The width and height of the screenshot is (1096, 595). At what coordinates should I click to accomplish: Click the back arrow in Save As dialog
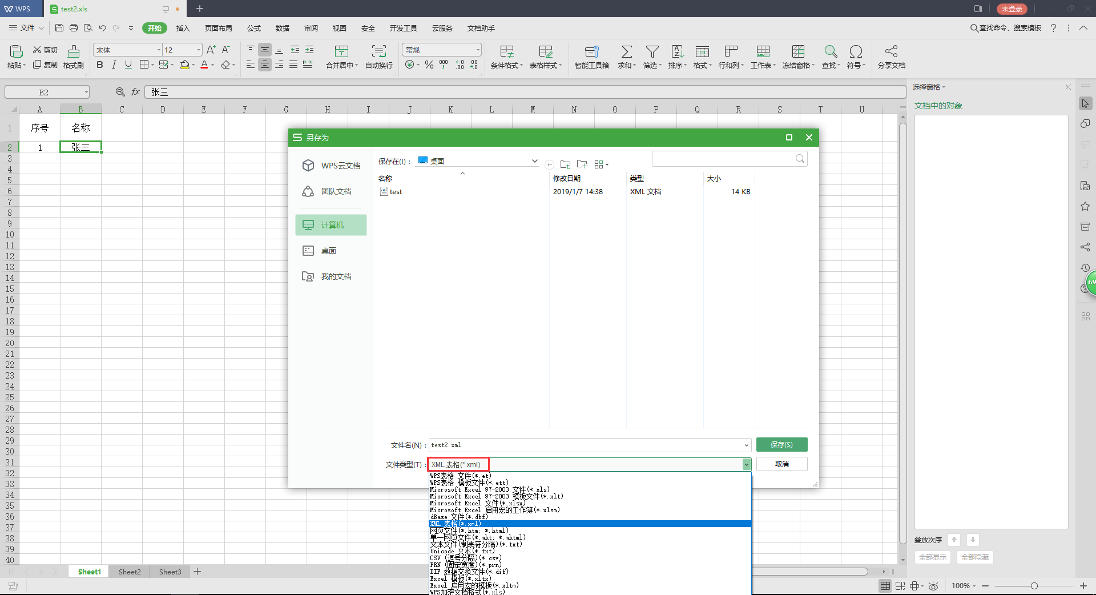pyautogui.click(x=549, y=164)
